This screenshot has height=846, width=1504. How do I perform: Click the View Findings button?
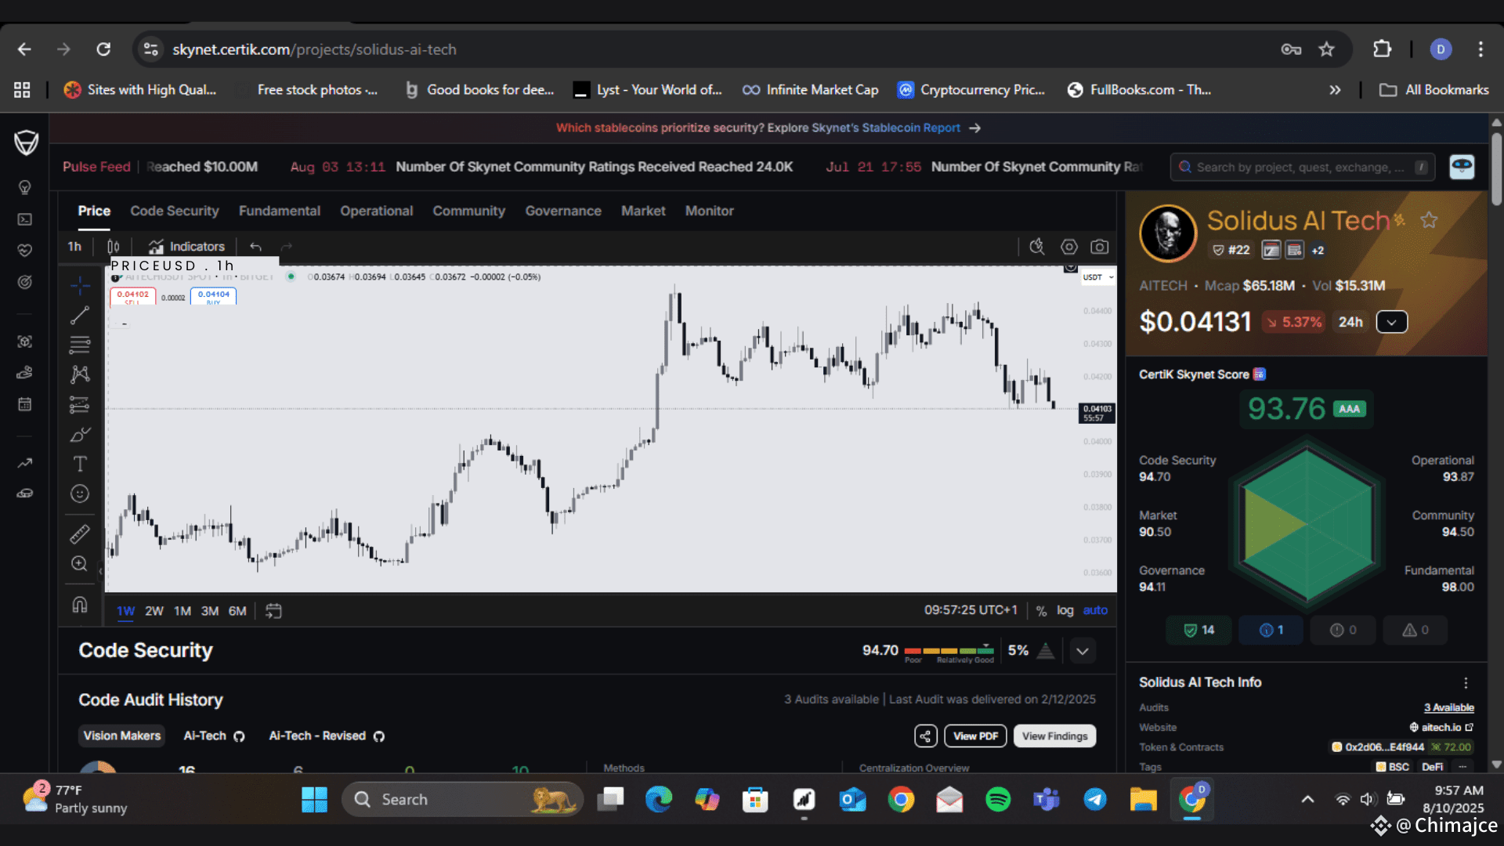1054,736
